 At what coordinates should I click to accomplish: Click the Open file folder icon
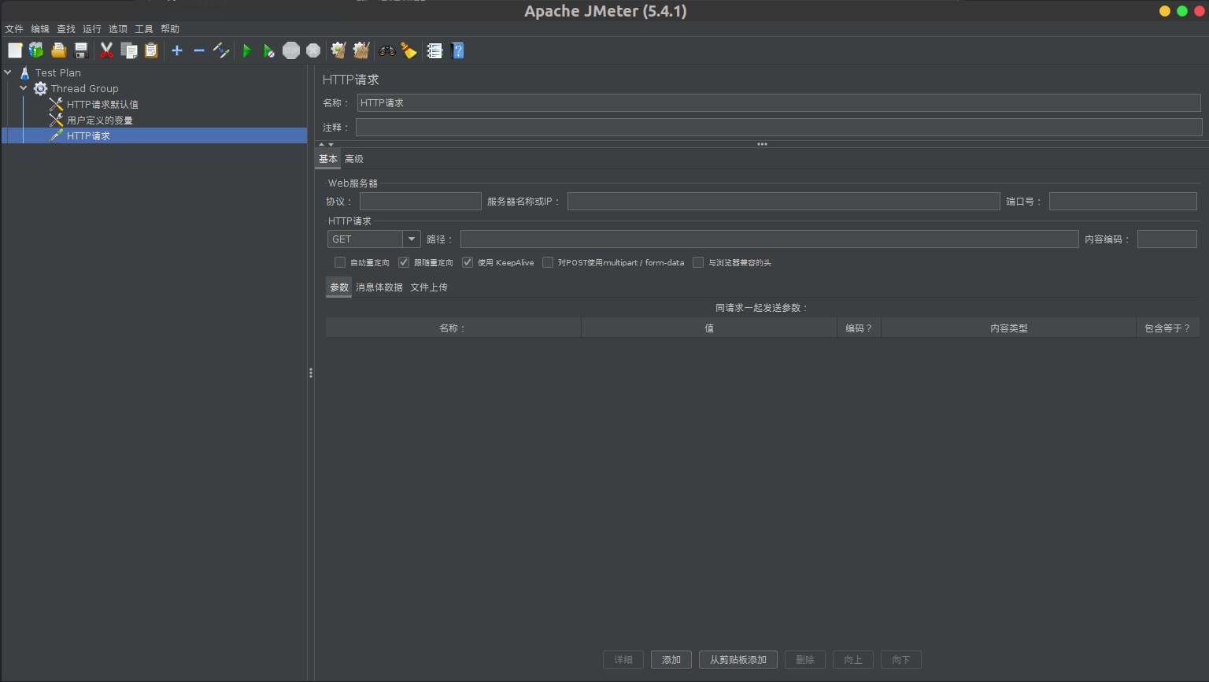pyautogui.click(x=58, y=50)
